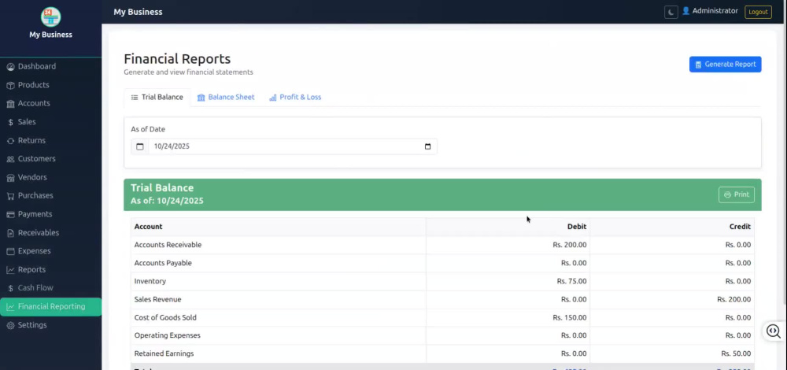Click the My Business logo icon
The image size is (787, 370).
click(50, 17)
